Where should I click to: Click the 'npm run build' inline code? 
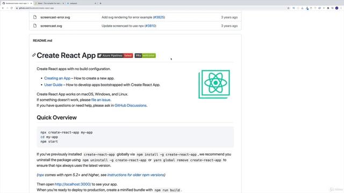click(167, 190)
